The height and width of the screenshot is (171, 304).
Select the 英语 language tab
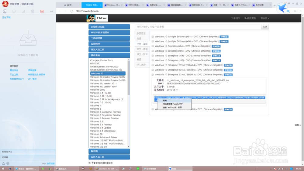point(142,39)
